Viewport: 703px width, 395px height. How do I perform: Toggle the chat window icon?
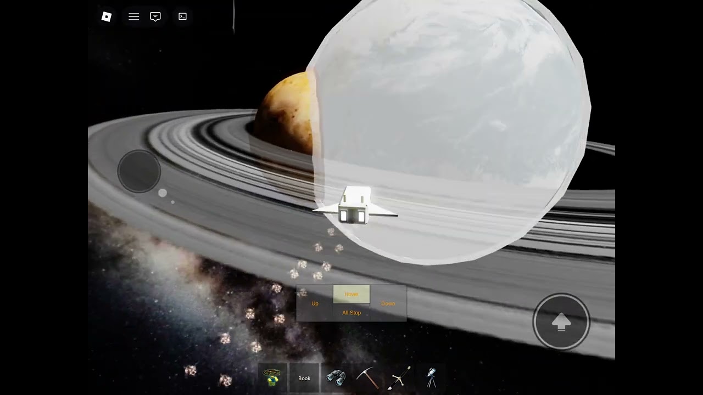point(155,16)
